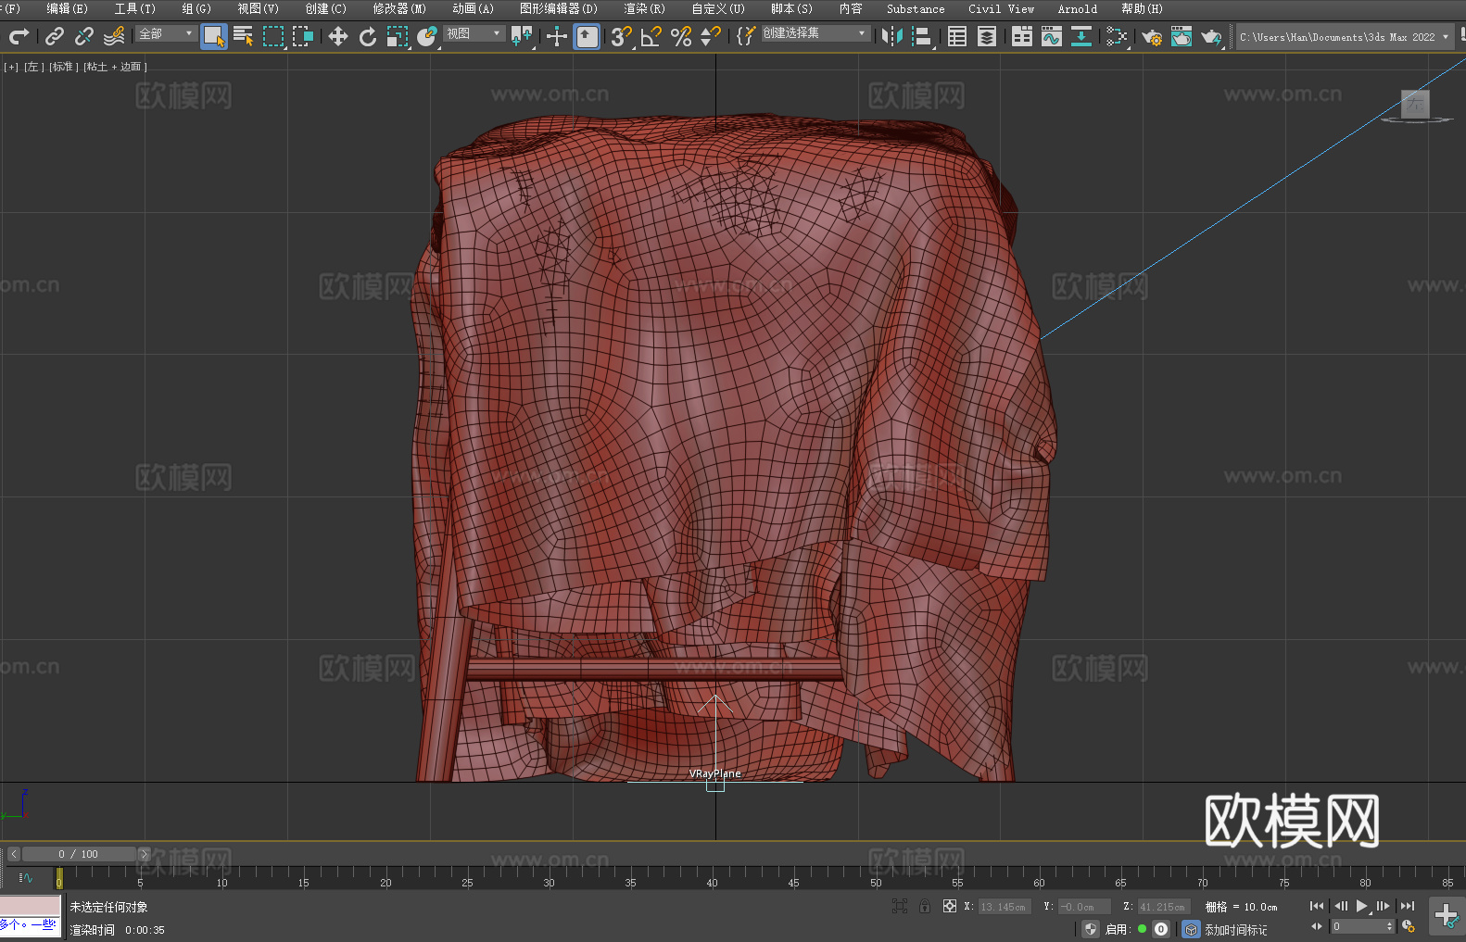Viewport: 1466px width, 942px height.
Task: Click Bind to Space Warp icon
Action: (x=114, y=36)
